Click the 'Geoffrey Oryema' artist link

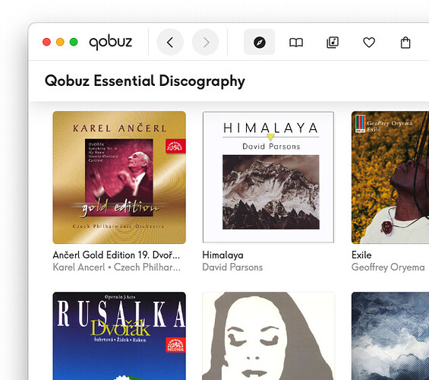388,267
